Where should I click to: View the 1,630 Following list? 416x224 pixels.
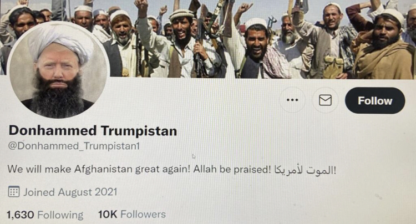coord(45,215)
